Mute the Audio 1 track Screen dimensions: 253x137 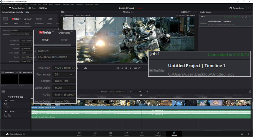click(x=10, y=115)
